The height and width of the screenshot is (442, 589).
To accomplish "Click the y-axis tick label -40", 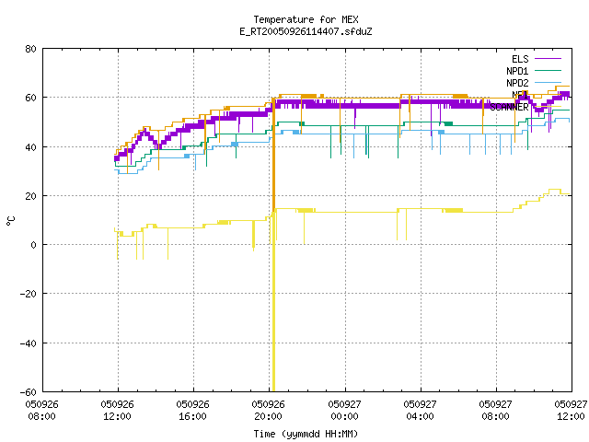I will click(29, 343).
